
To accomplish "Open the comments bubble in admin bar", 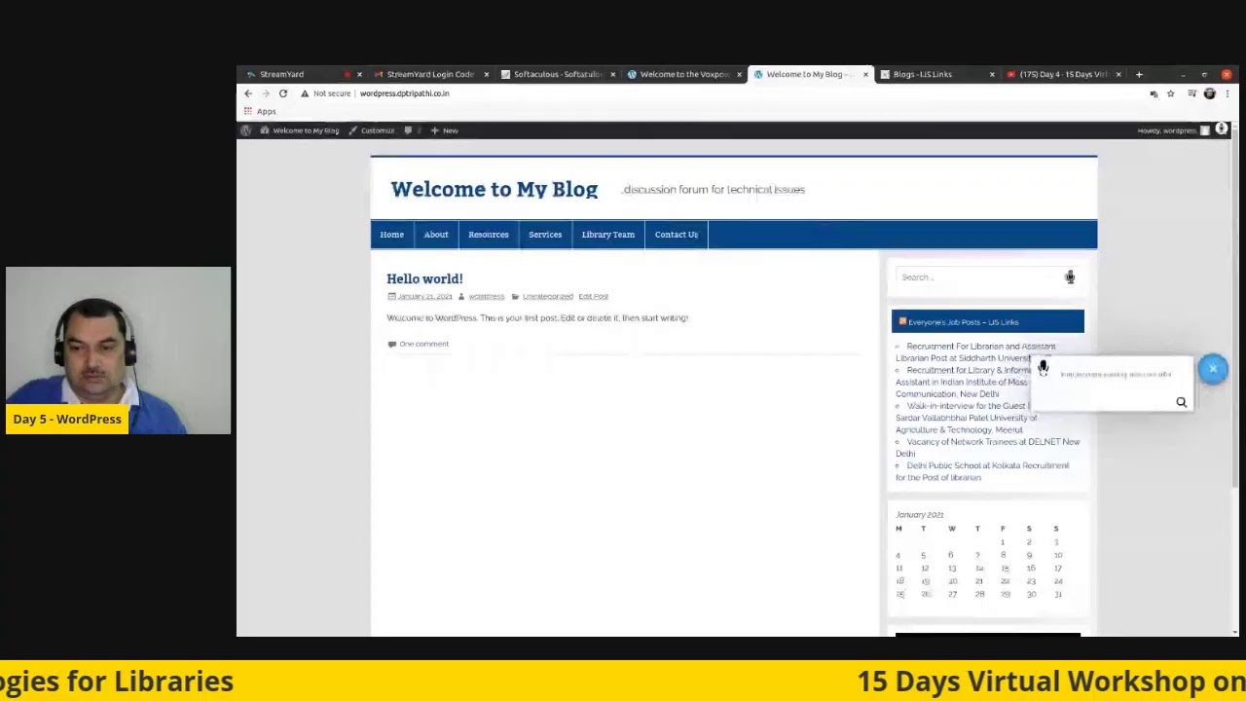I will tap(412, 130).
